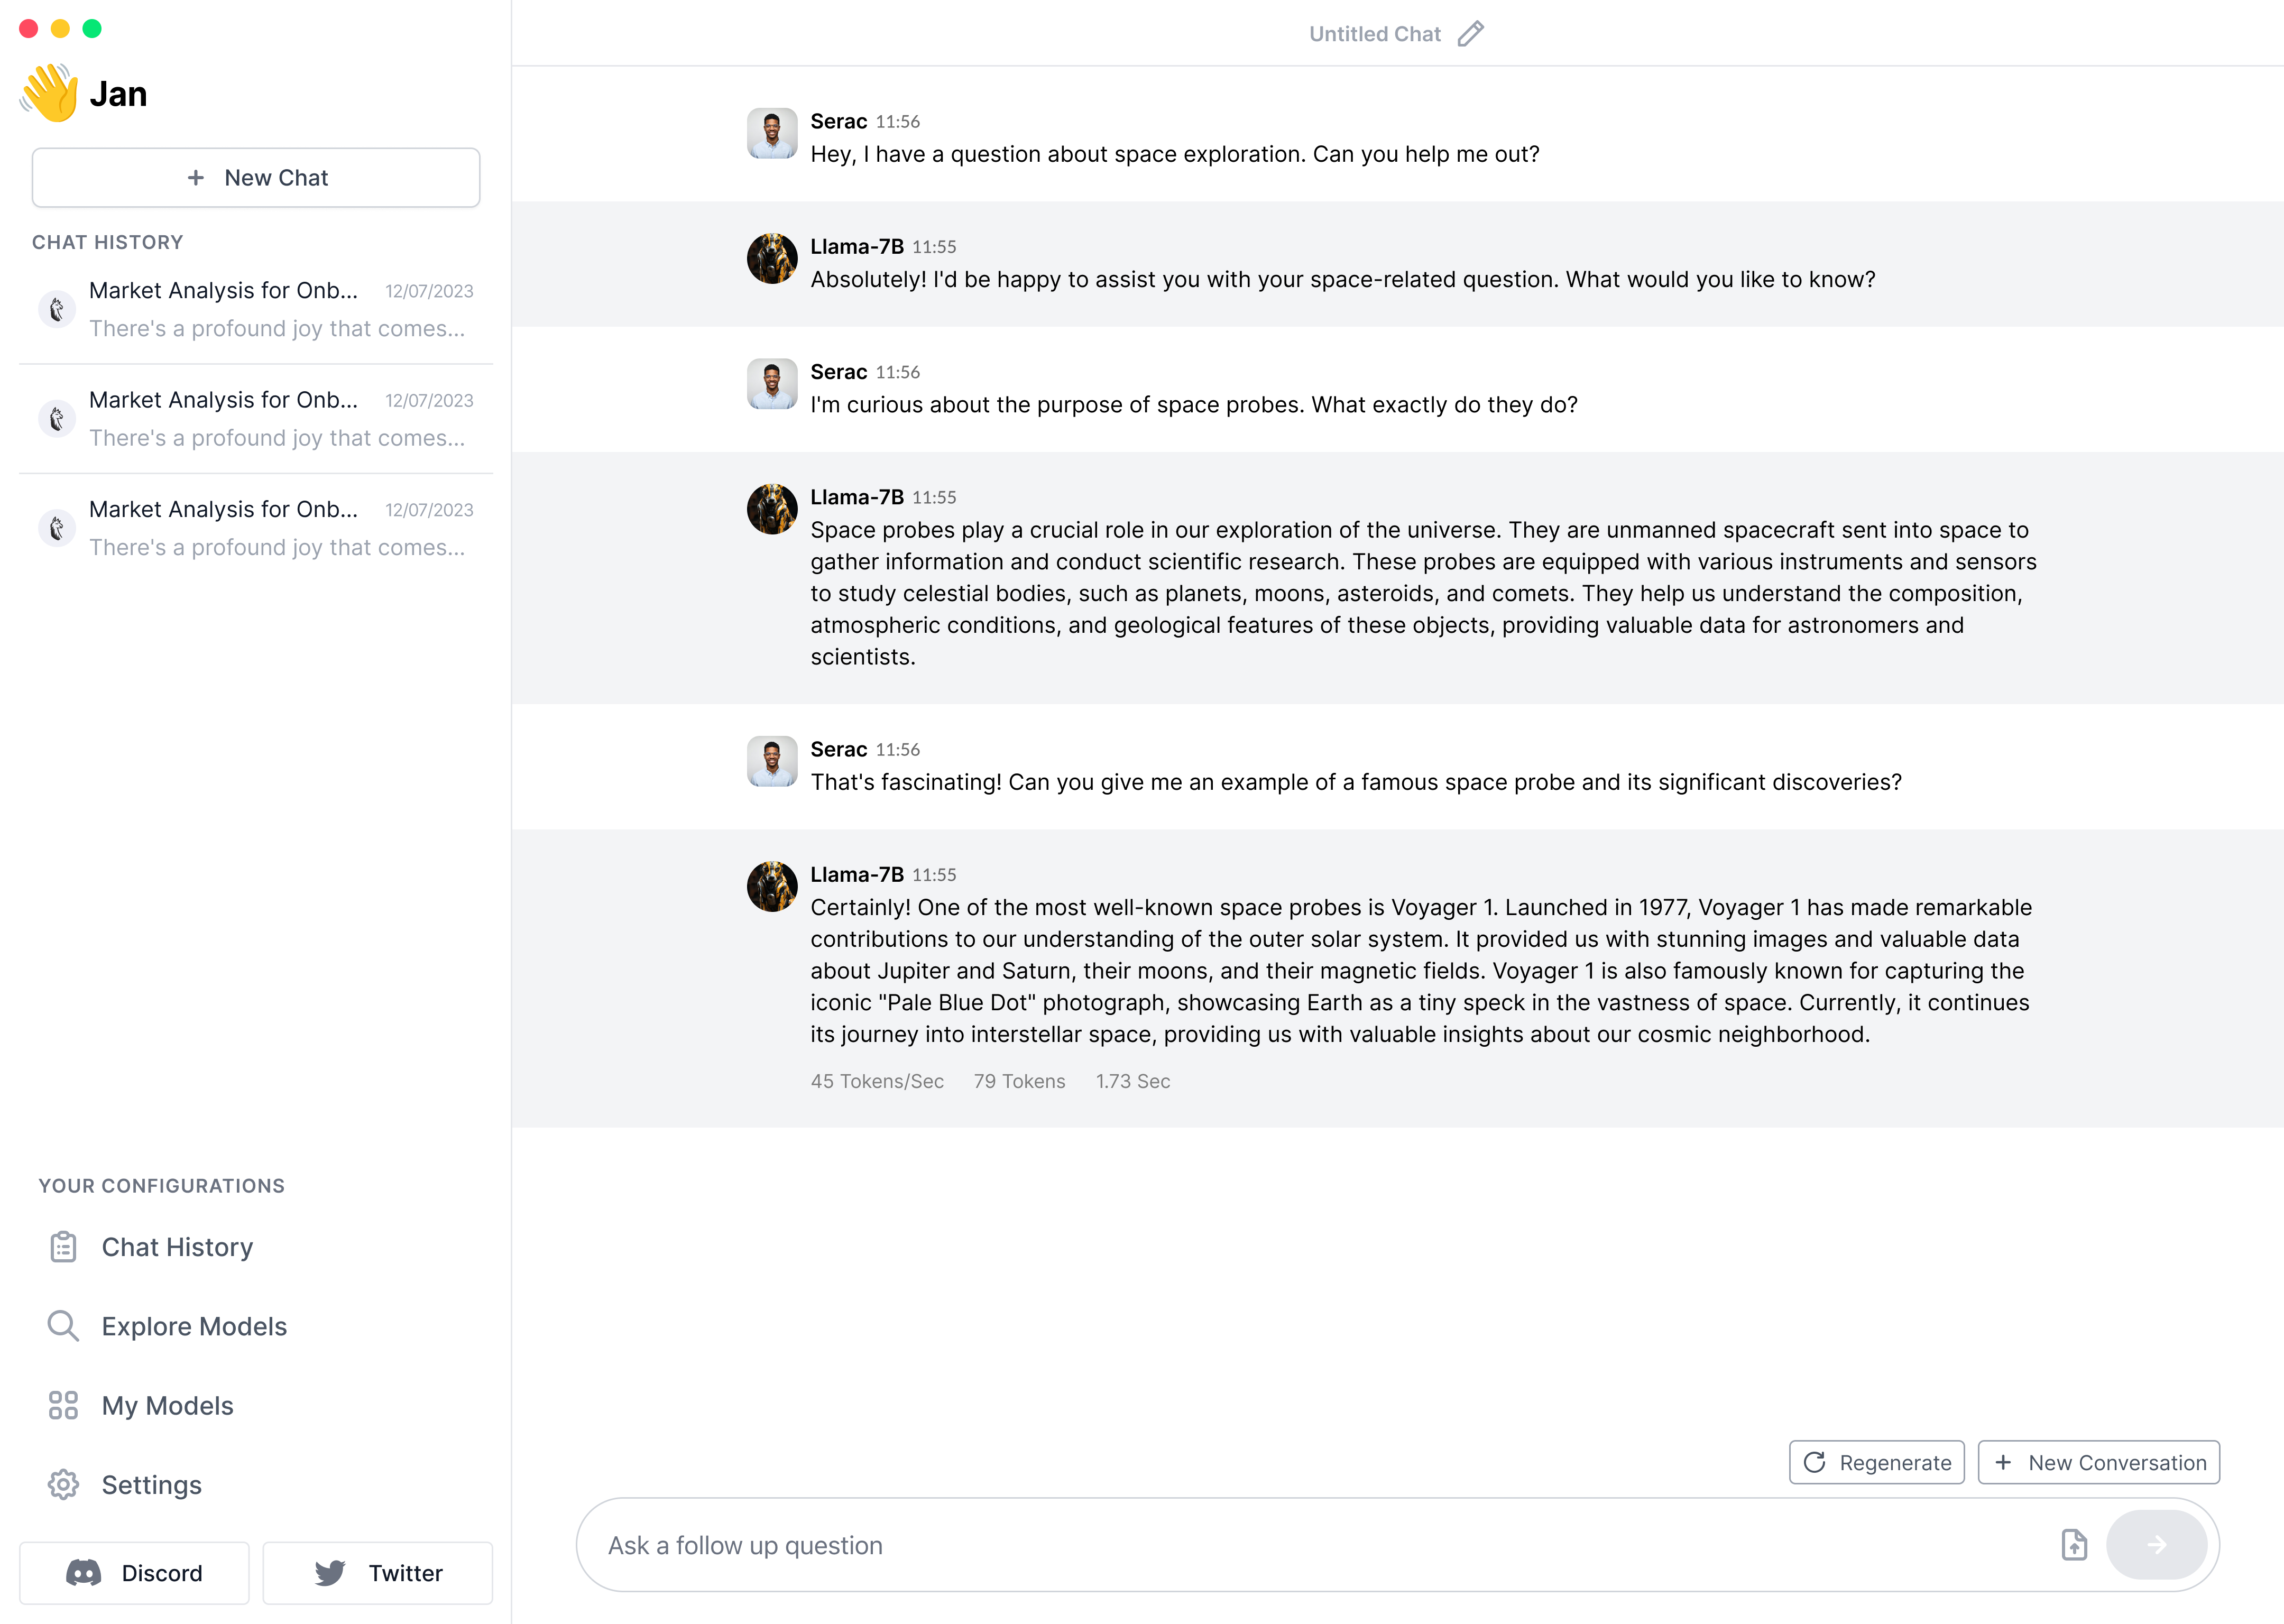
Task: Click Llama-7B avatar on the Voyager 1 reply
Action: 772,887
